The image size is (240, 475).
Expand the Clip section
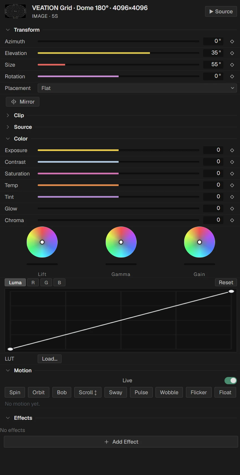[8, 115]
